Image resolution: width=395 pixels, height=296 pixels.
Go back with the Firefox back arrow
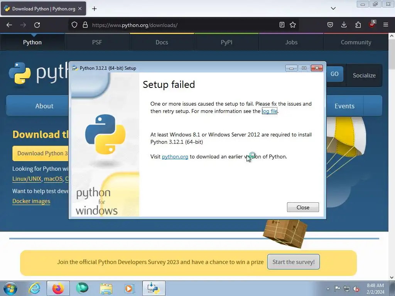click(9, 25)
